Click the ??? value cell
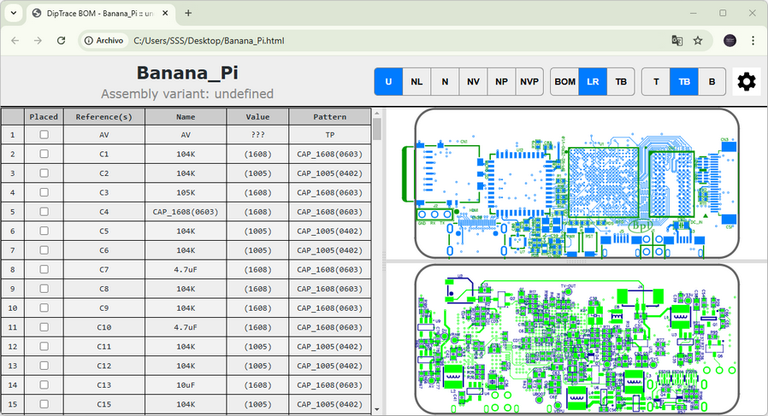Viewport: 768px width, 416px height. tap(257, 135)
